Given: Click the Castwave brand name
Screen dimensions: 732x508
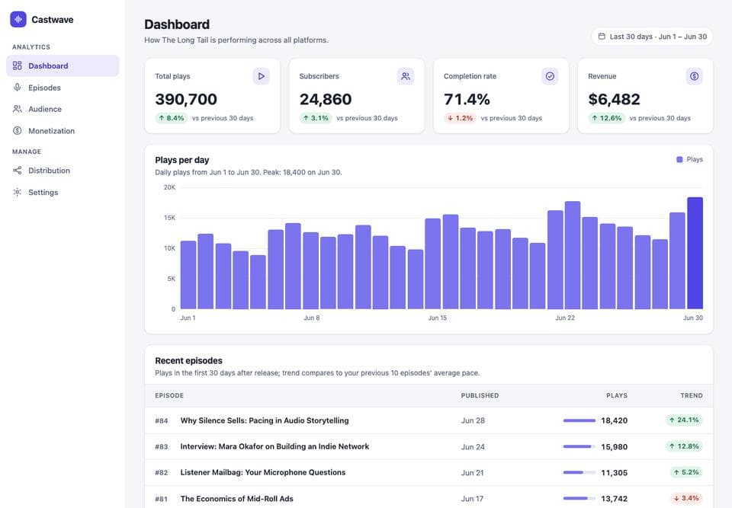Looking at the screenshot, I should [x=53, y=20].
